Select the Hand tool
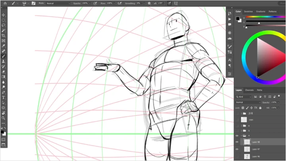 [4, 113]
